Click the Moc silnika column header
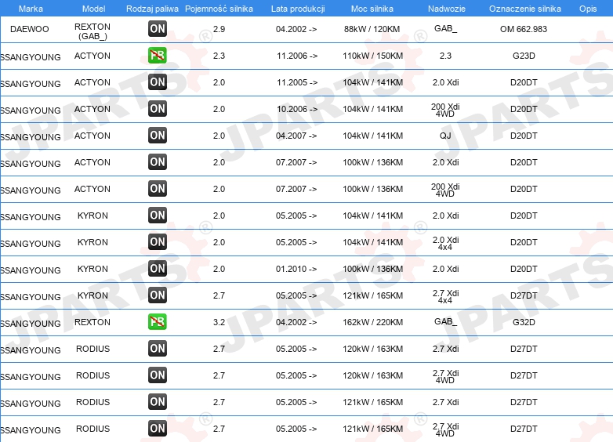 point(372,9)
